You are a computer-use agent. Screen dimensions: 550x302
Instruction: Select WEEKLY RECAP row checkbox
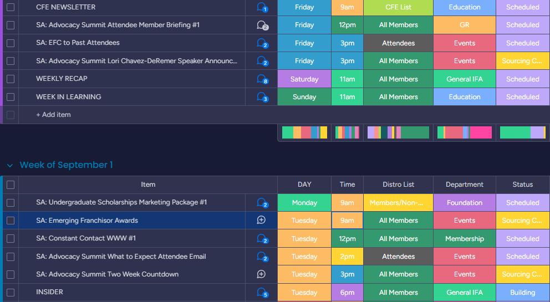(x=11, y=79)
